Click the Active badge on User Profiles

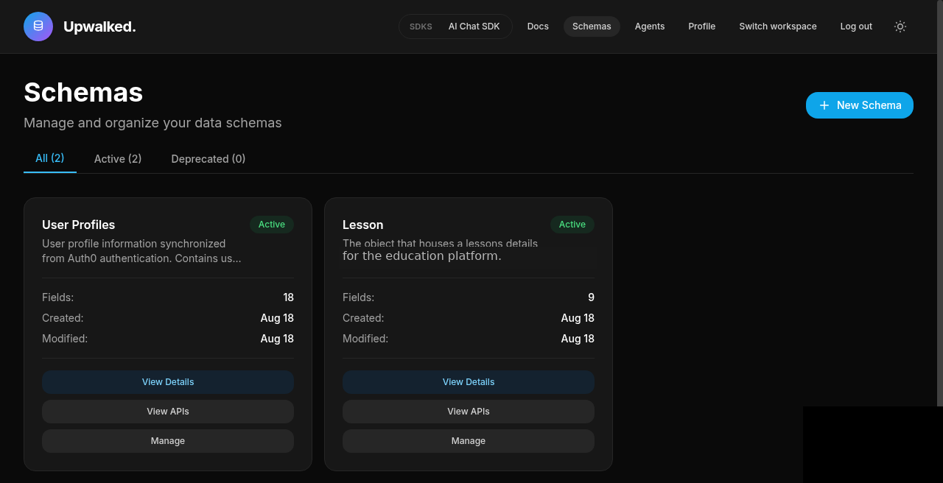click(272, 225)
